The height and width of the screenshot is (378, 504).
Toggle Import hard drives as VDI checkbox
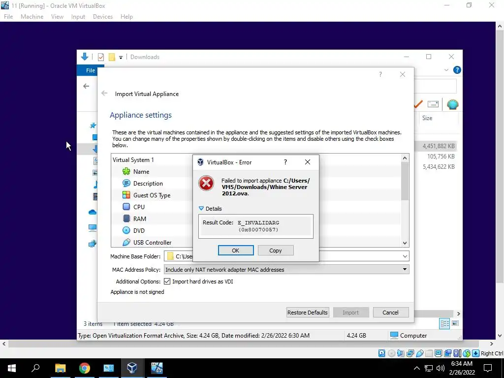[167, 281]
